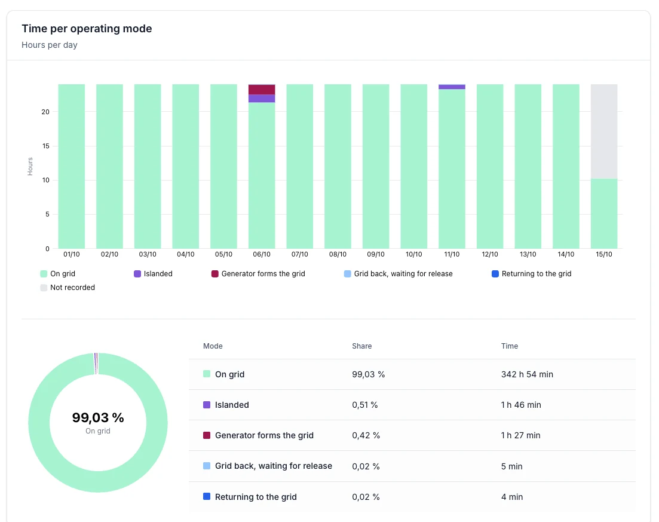Click the purple Islanded segment on 06/10 bar
This screenshot has width=659, height=522.
262,99
